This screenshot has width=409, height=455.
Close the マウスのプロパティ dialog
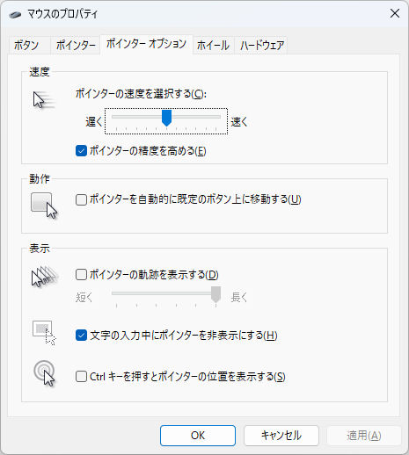(x=395, y=13)
